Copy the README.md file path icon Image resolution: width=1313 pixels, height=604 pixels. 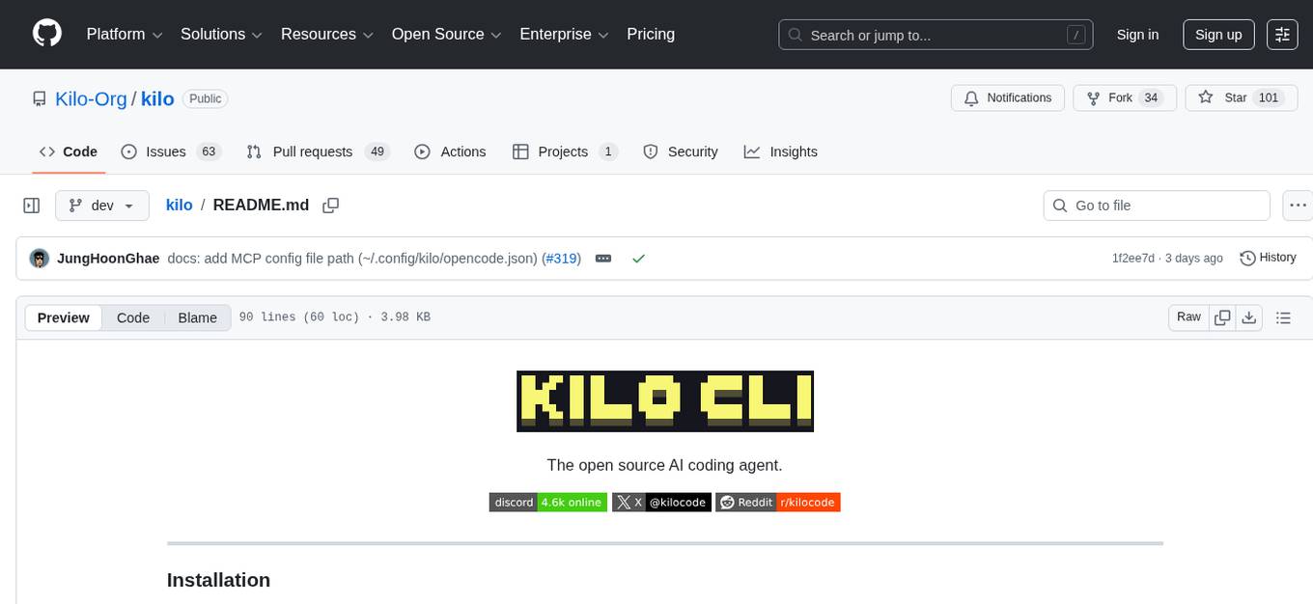point(330,205)
